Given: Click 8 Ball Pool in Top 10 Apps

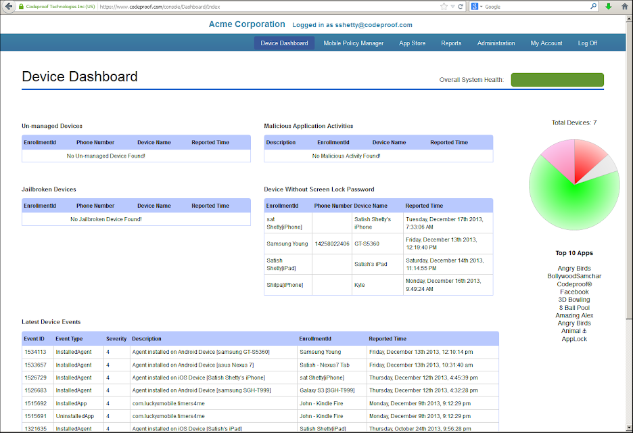Looking at the screenshot, I should [x=574, y=308].
